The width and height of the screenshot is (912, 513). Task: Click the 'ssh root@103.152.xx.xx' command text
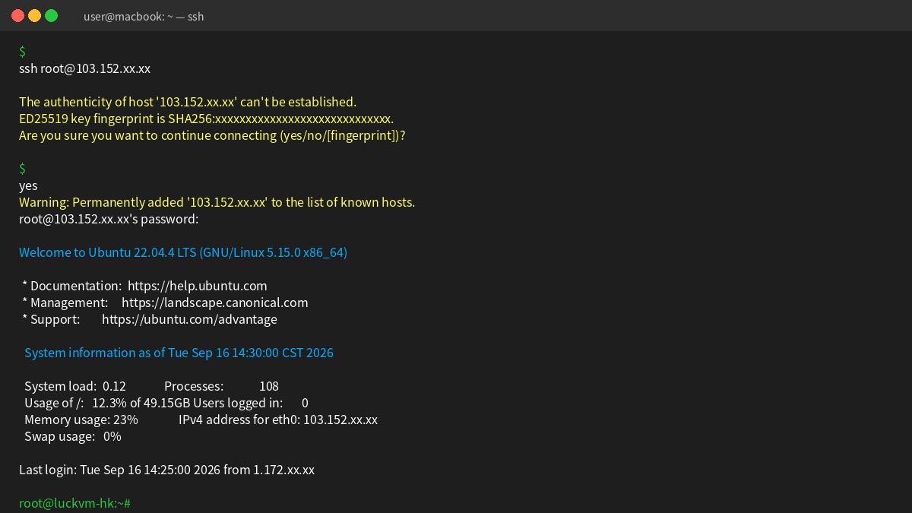(84, 68)
